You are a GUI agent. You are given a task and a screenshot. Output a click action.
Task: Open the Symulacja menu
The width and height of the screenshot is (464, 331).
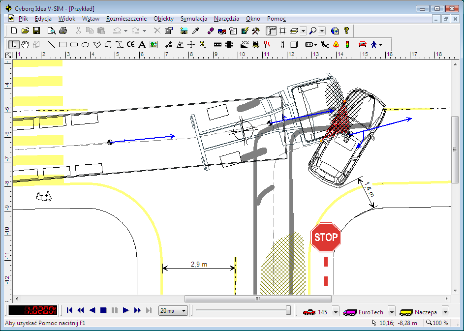193,19
